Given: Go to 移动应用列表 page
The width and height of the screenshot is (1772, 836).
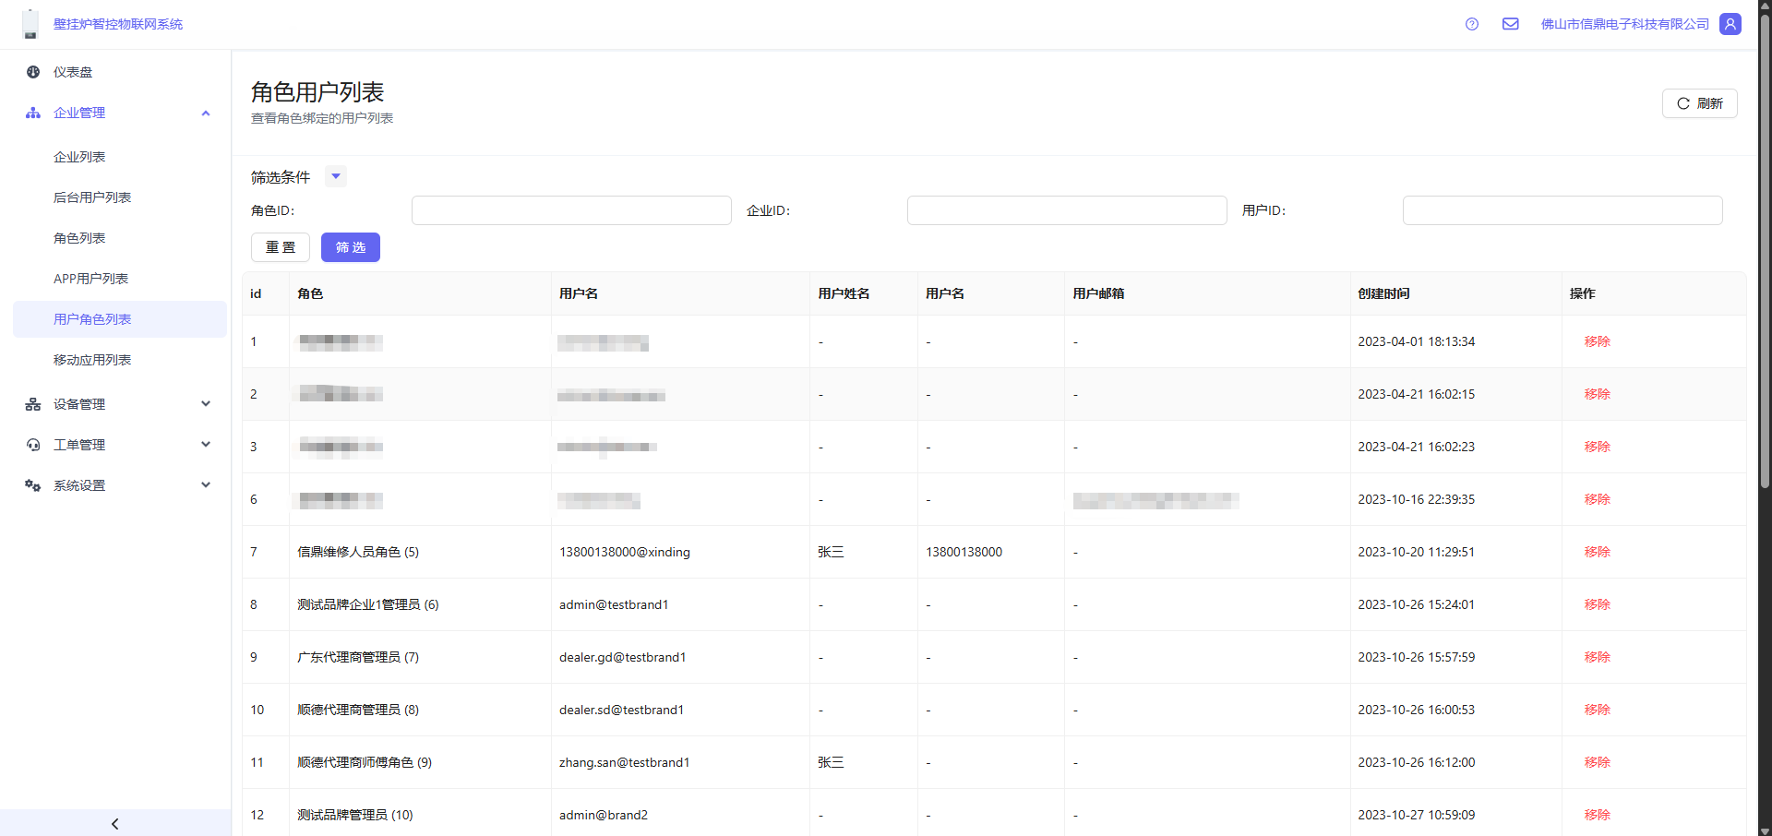Looking at the screenshot, I should pyautogui.click(x=92, y=360).
